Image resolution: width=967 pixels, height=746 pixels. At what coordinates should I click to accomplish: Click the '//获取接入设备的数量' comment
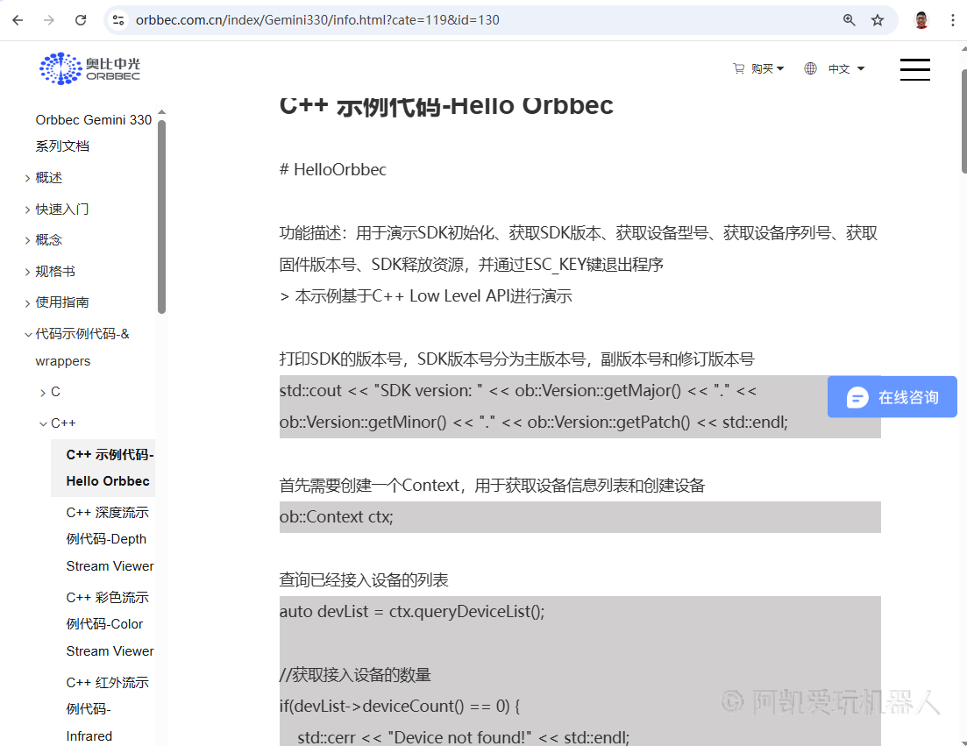355,674
